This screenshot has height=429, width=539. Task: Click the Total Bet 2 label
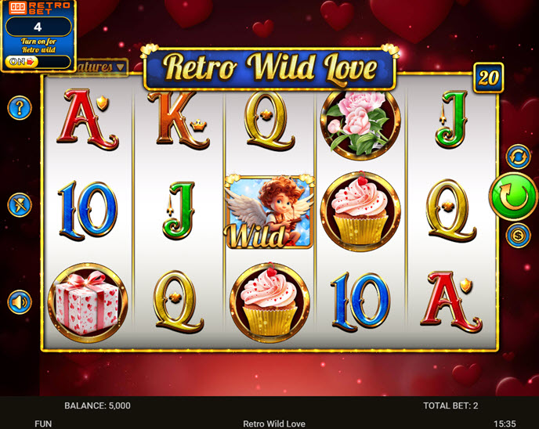coord(450,406)
